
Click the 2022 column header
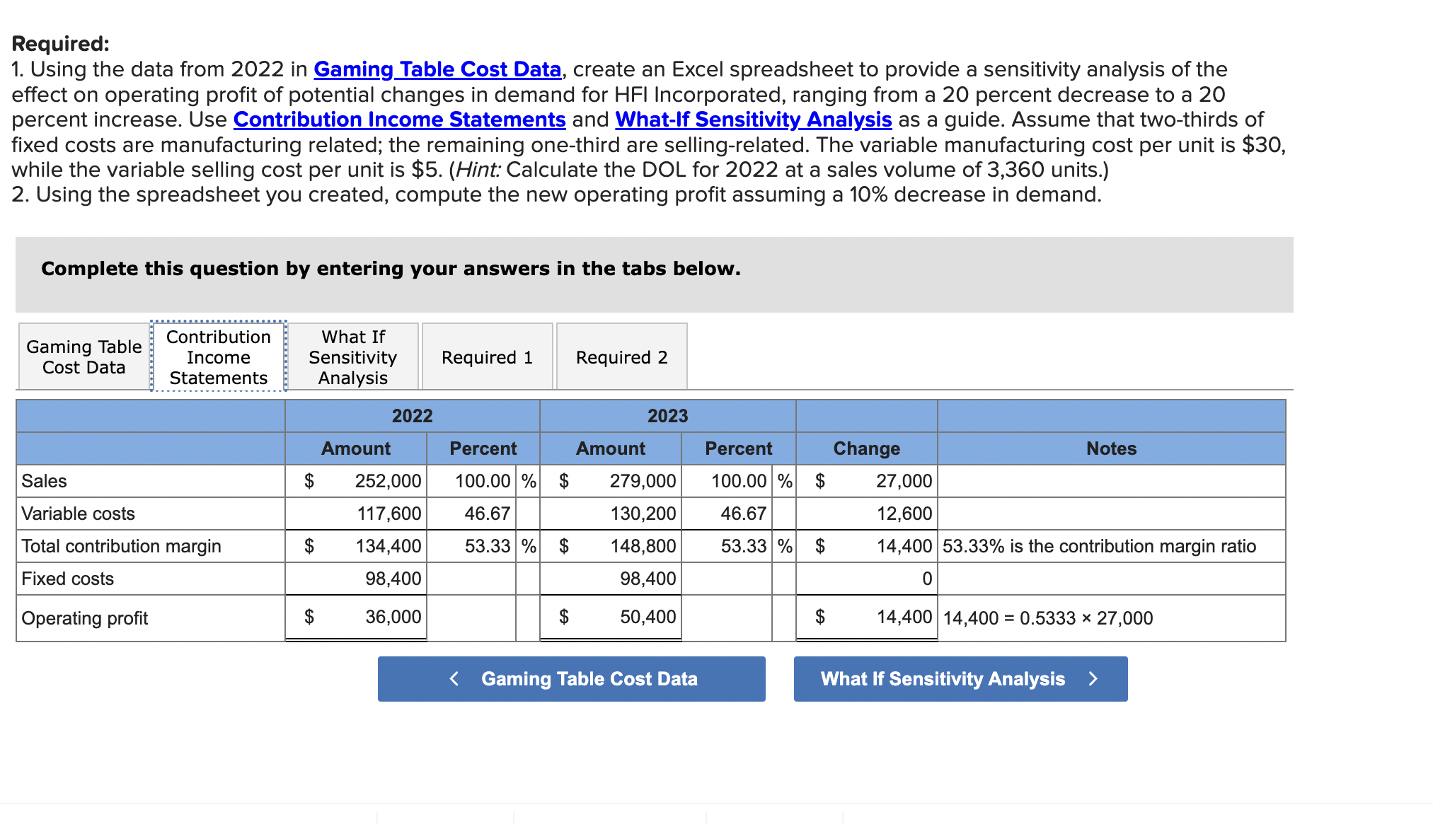coord(413,416)
